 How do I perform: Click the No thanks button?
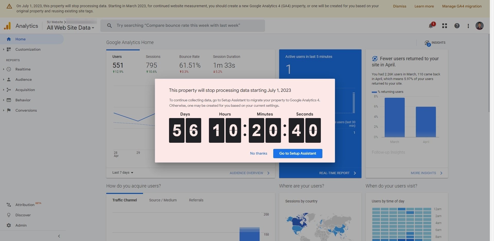[259, 153]
